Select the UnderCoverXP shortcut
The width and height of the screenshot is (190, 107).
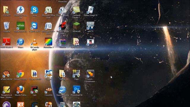coord(90,42)
